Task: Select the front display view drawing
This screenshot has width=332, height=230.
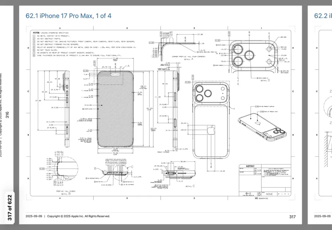Action: [116, 107]
